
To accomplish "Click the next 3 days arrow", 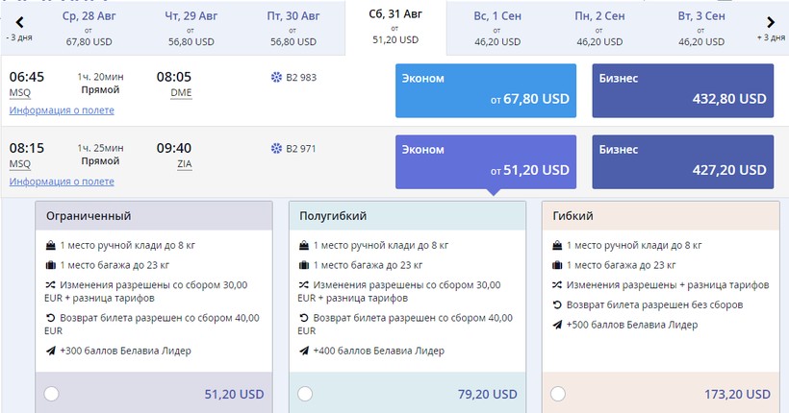I will tap(771, 22).
